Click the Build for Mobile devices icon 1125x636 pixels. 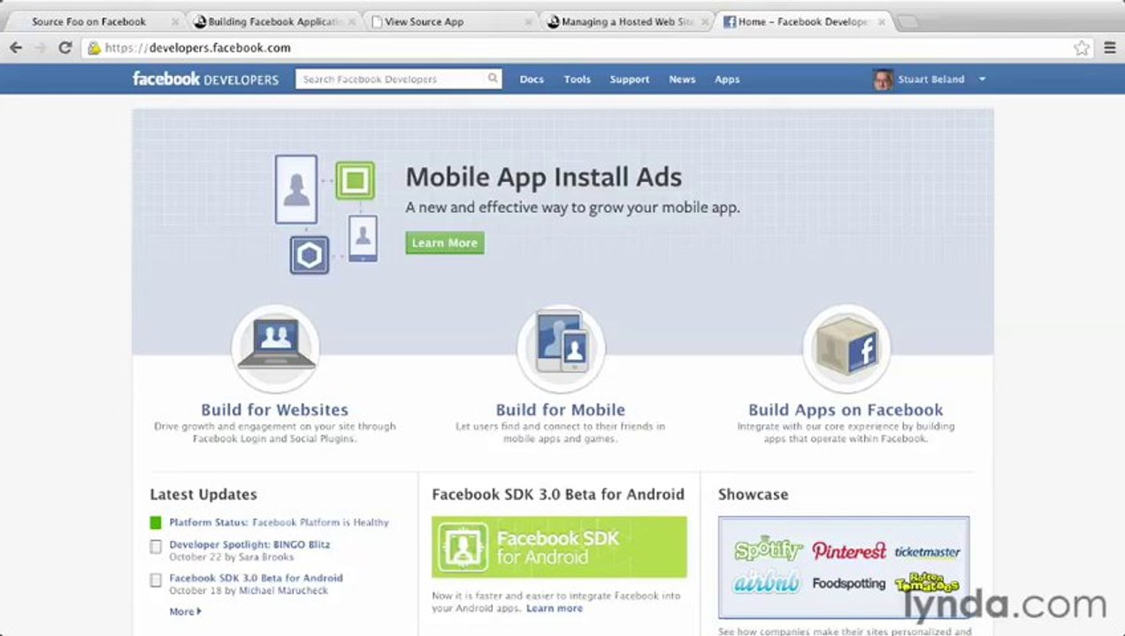pos(561,348)
